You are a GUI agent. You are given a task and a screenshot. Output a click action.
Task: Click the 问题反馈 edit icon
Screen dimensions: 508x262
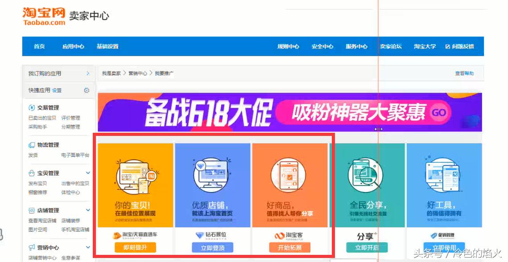point(448,46)
